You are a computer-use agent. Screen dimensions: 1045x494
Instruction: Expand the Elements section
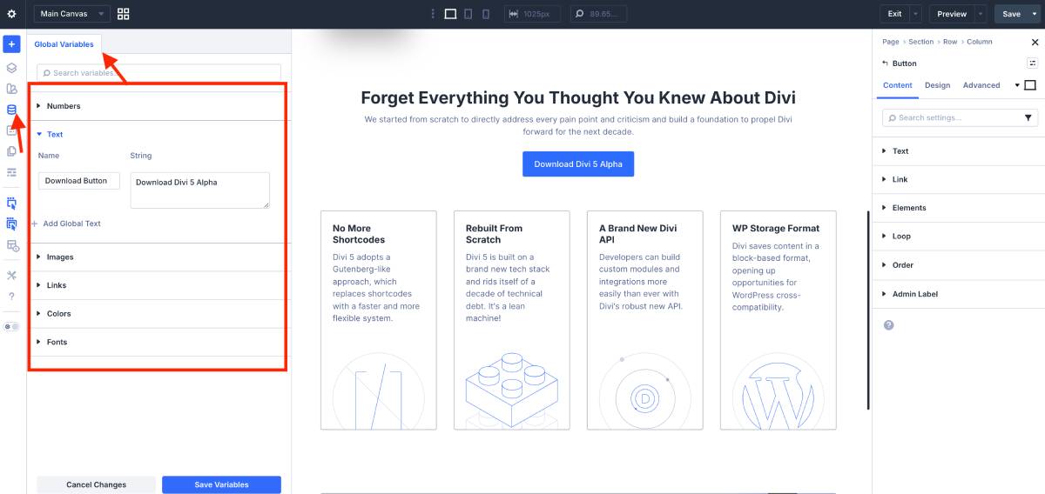(958, 208)
